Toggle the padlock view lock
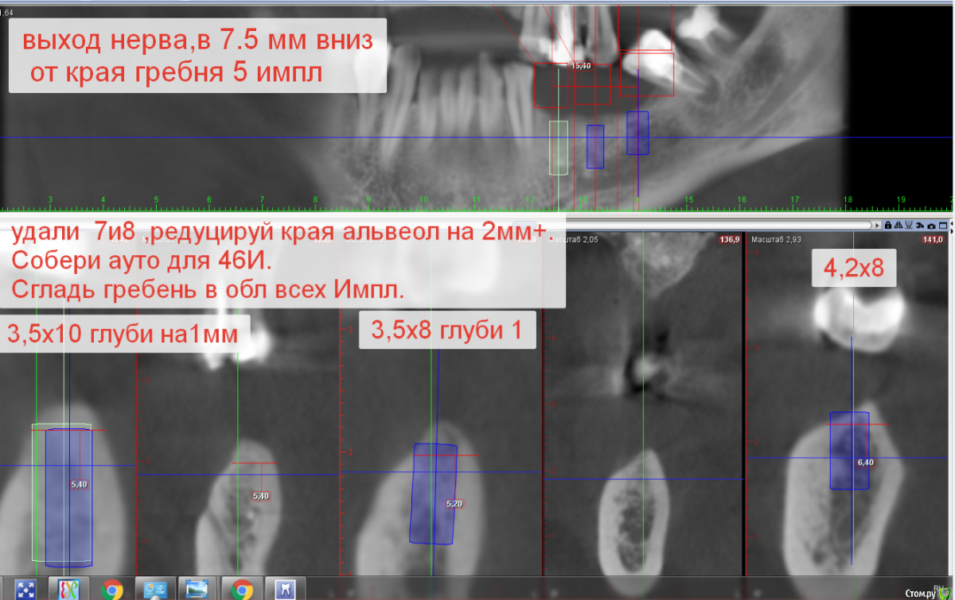 [x=888, y=226]
